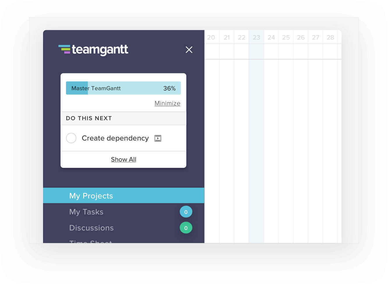Click the Master TeamGantt 36% progress bar
The image size is (388, 284).
tap(123, 88)
